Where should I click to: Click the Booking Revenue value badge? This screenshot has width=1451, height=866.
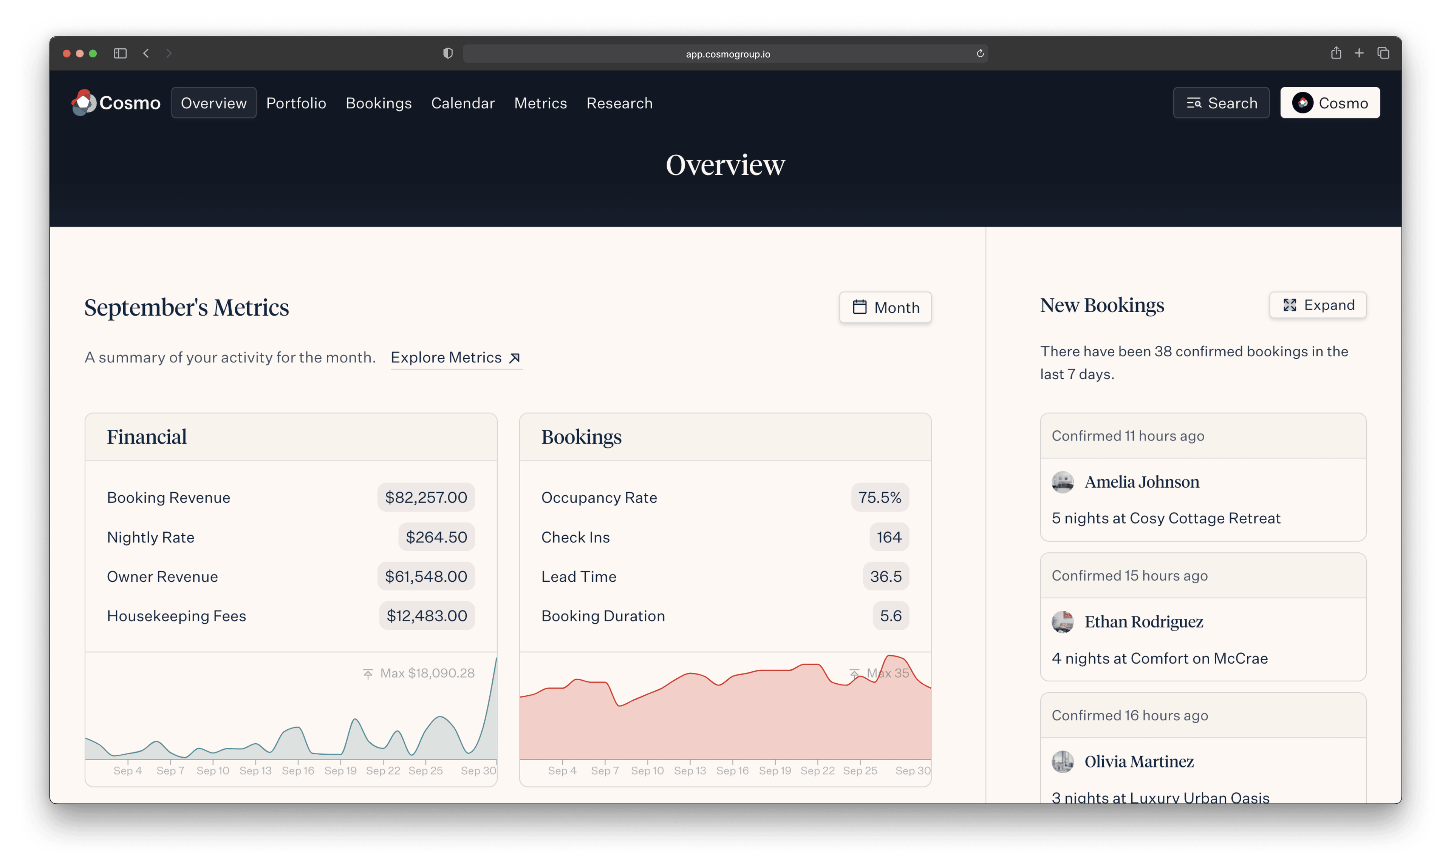[426, 498]
